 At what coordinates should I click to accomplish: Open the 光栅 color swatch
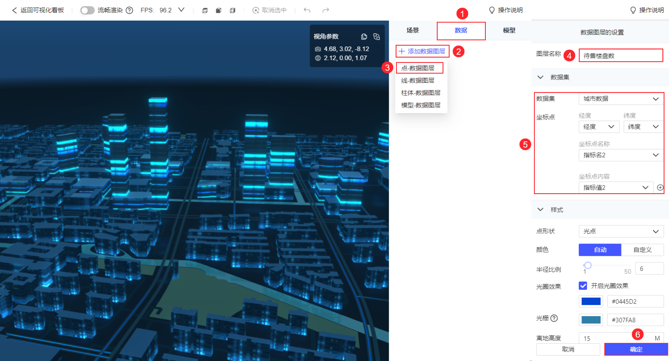coord(591,320)
